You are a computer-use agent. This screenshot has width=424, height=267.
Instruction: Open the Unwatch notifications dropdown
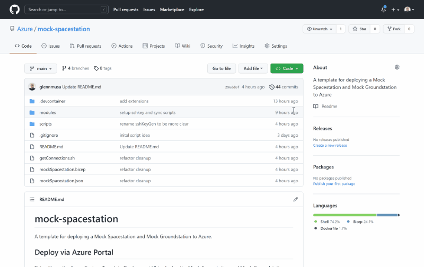(x=320, y=29)
